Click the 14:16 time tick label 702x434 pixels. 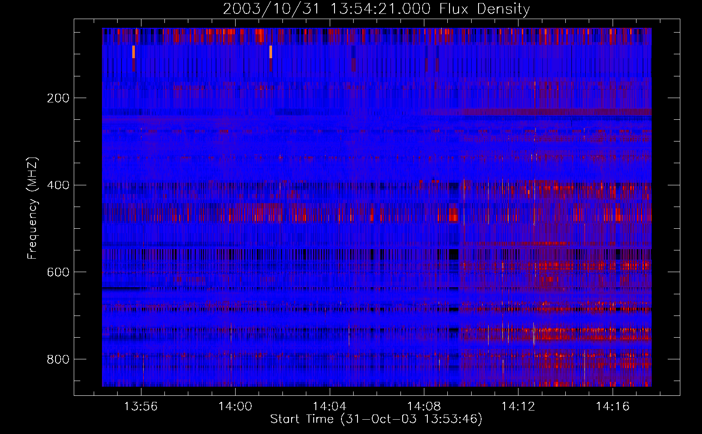613,407
